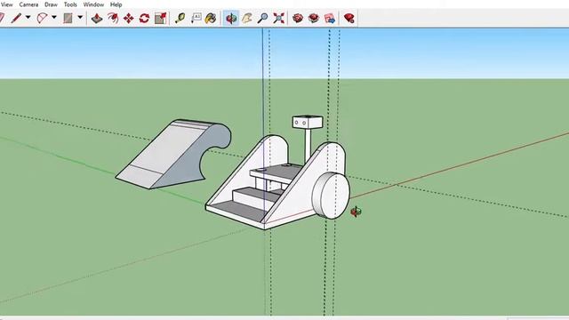The height and width of the screenshot is (320, 569).
Task: Select the Paint Bucket tool
Action: tap(211, 18)
